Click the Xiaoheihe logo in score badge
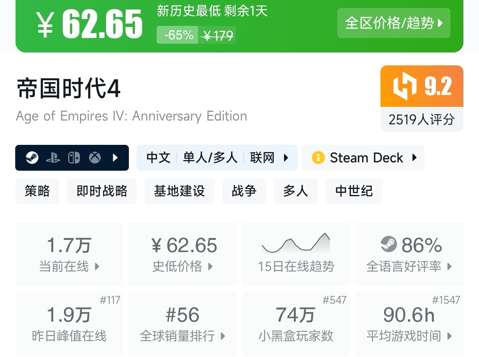 click(x=405, y=86)
